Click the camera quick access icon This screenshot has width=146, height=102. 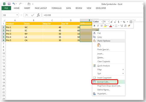pos(29,4)
